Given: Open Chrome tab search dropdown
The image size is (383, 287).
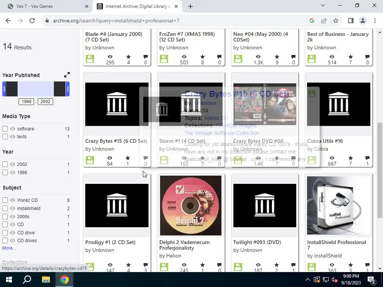Looking at the screenshot, I should click(323, 5).
